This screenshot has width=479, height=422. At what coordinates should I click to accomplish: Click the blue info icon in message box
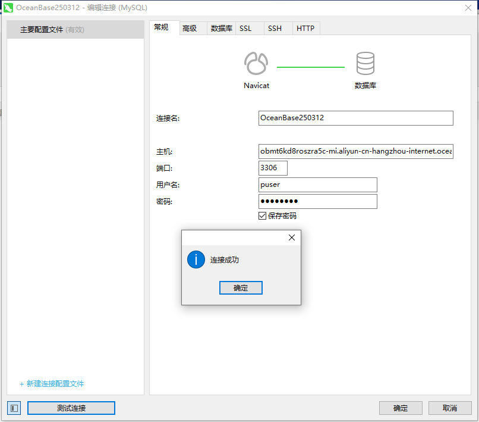pos(196,260)
